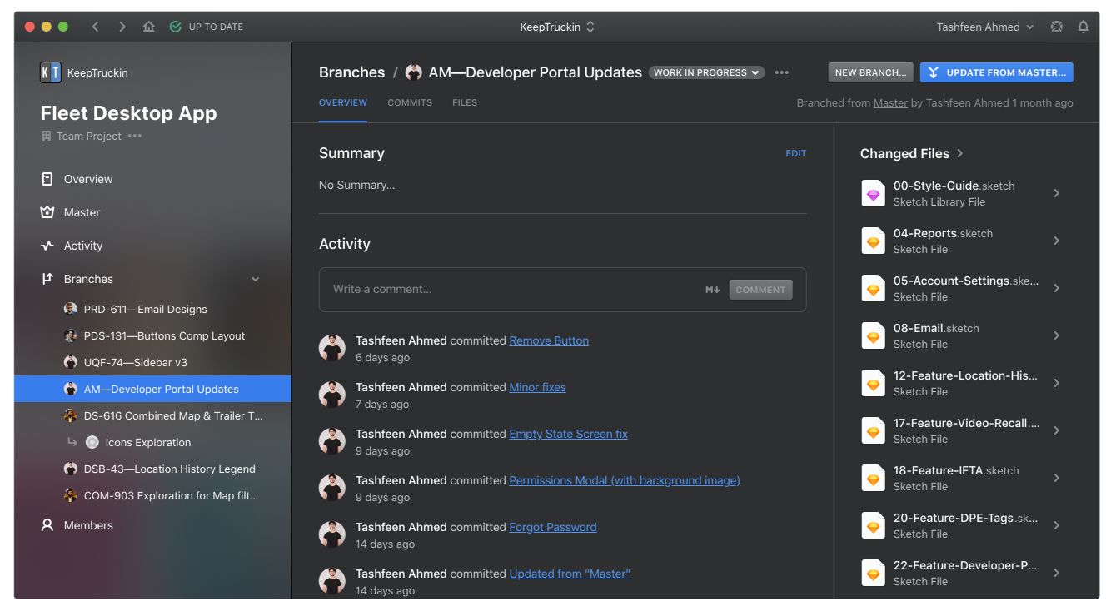Select UQF-74—Sidebar v3 branch
Image resolution: width=1111 pixels, height=611 pixels.
pyautogui.click(x=152, y=362)
